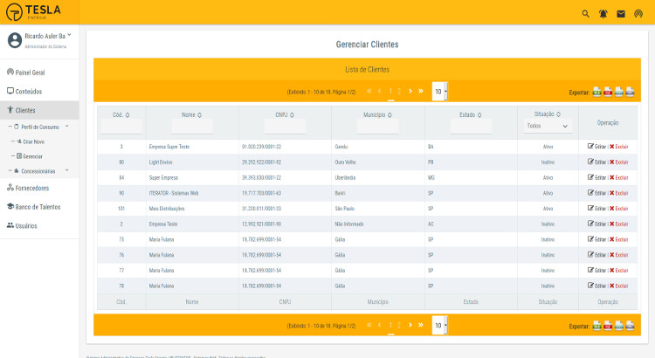Go to previous page in bottom paginator

pos(380,325)
